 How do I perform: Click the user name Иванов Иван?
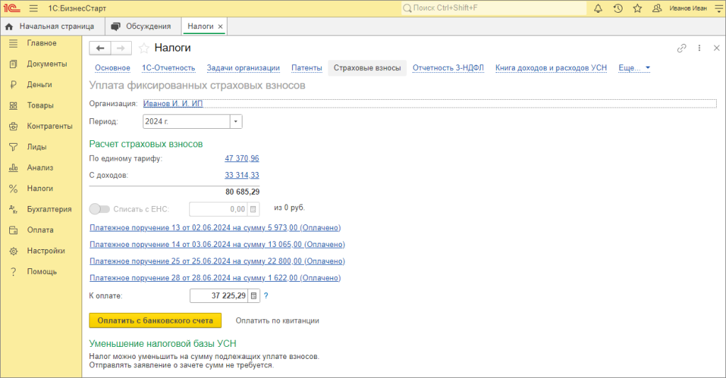[688, 8]
